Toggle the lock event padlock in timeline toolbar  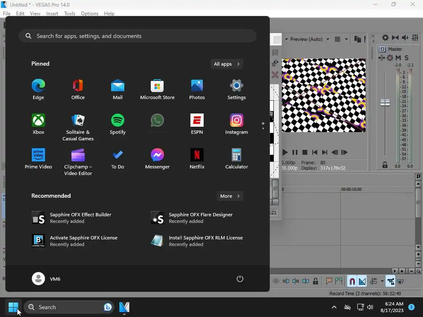315,282
